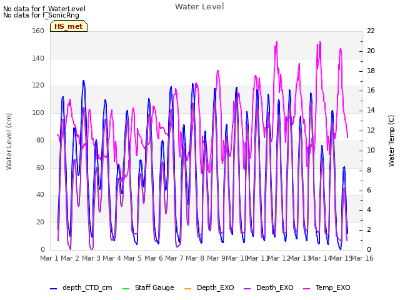Click the Mar 1 x-axis tick label
The width and height of the screenshot is (400, 300).
pos(49,258)
